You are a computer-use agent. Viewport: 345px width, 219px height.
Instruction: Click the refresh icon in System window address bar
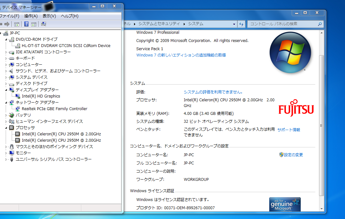coord(241,24)
